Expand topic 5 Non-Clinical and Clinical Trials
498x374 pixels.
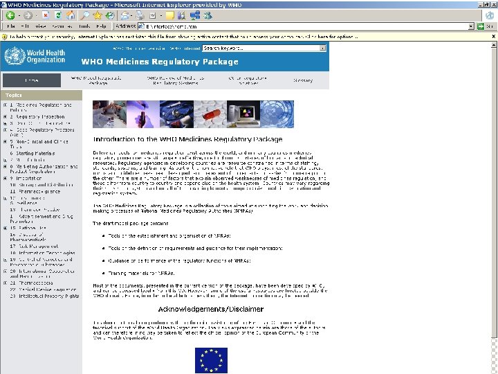5,142
